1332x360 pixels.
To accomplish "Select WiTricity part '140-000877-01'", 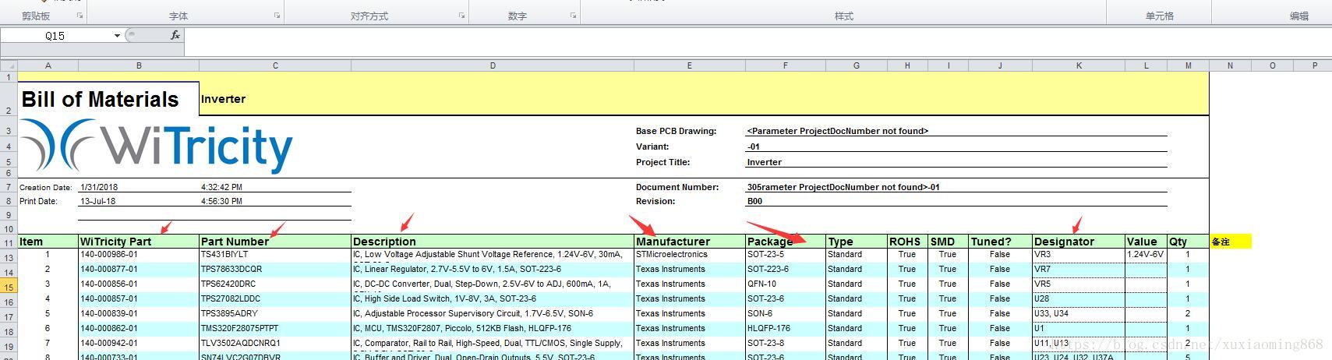I will [x=139, y=269].
